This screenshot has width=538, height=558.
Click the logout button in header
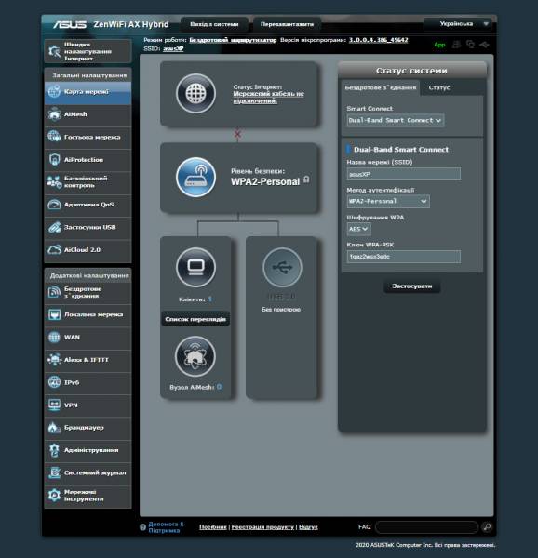click(214, 24)
